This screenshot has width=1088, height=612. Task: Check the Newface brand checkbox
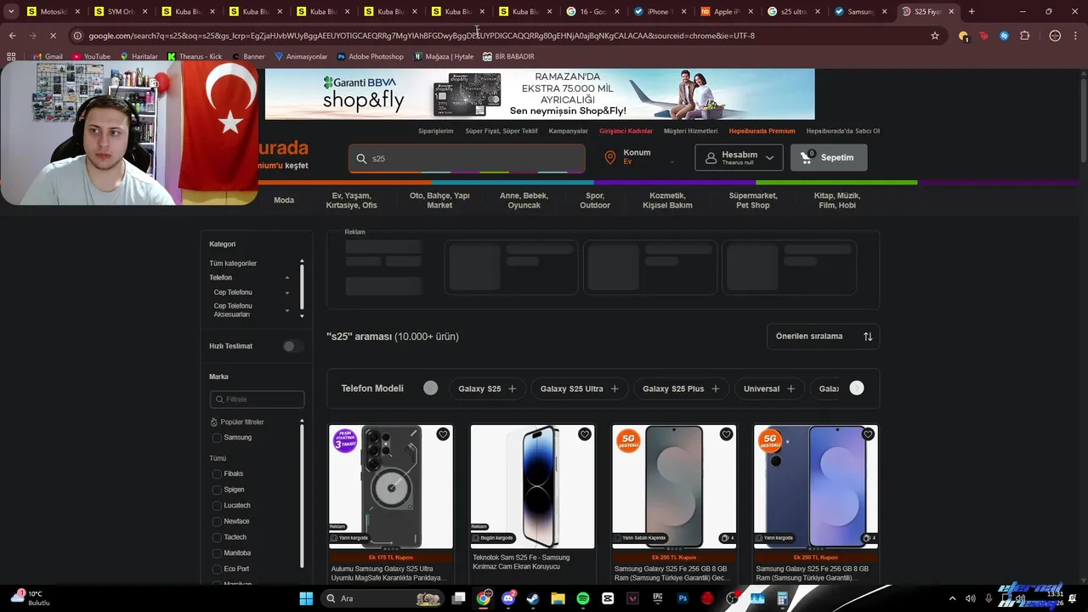(x=217, y=521)
